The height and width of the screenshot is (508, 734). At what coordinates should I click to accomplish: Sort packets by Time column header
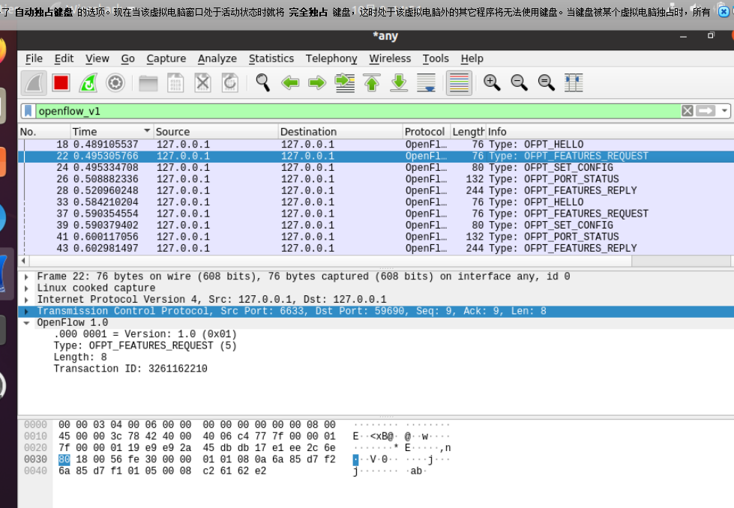(112, 131)
